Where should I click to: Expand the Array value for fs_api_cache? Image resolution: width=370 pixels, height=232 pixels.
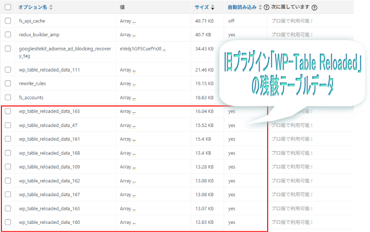(134, 21)
